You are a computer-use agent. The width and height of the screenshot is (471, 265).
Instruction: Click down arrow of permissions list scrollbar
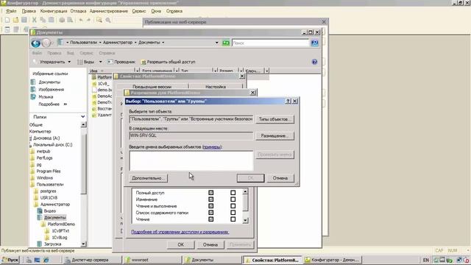tap(245, 221)
